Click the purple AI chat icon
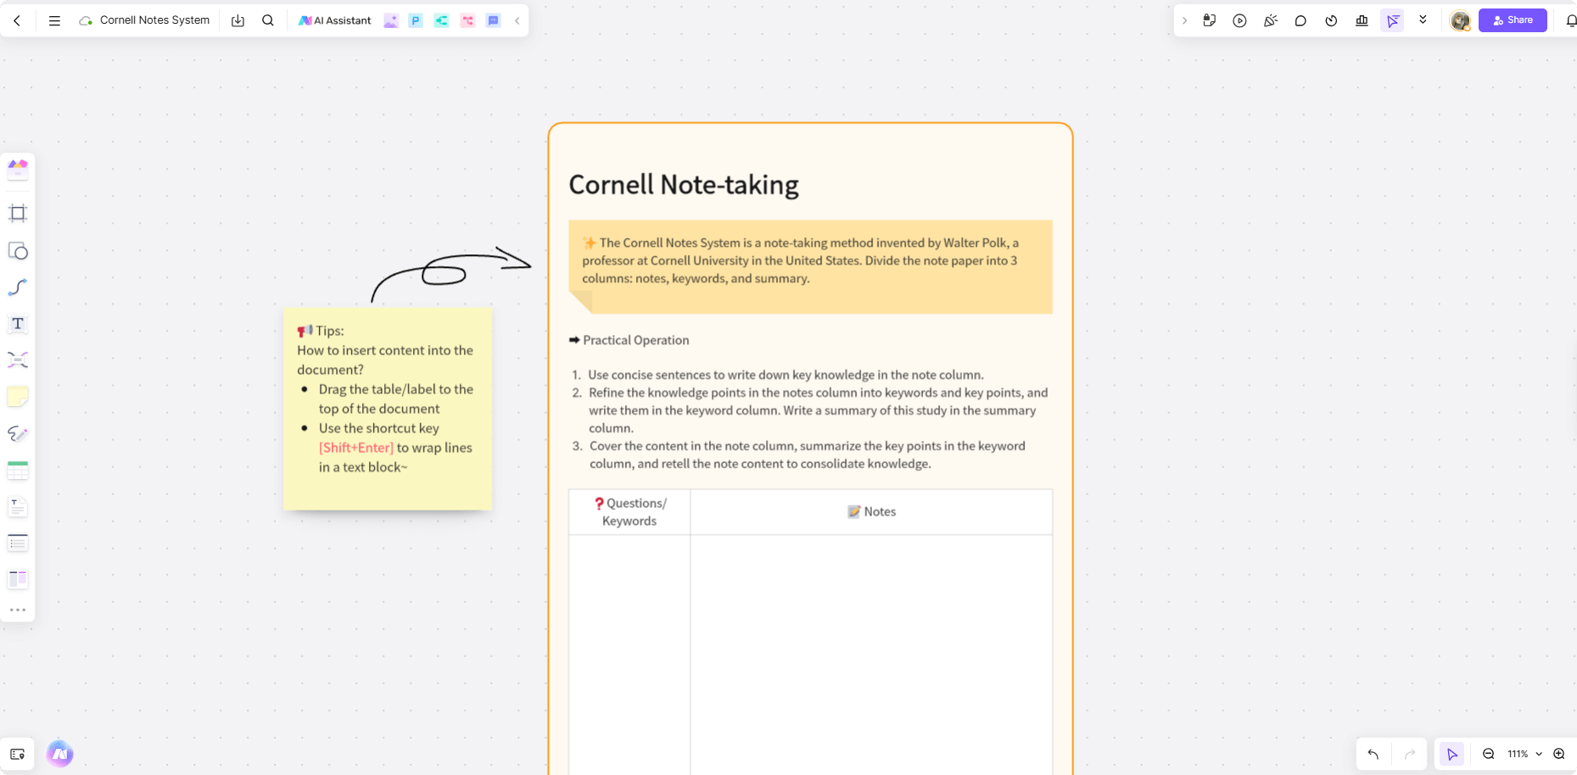Viewport: 1577px width, 775px height. (493, 20)
